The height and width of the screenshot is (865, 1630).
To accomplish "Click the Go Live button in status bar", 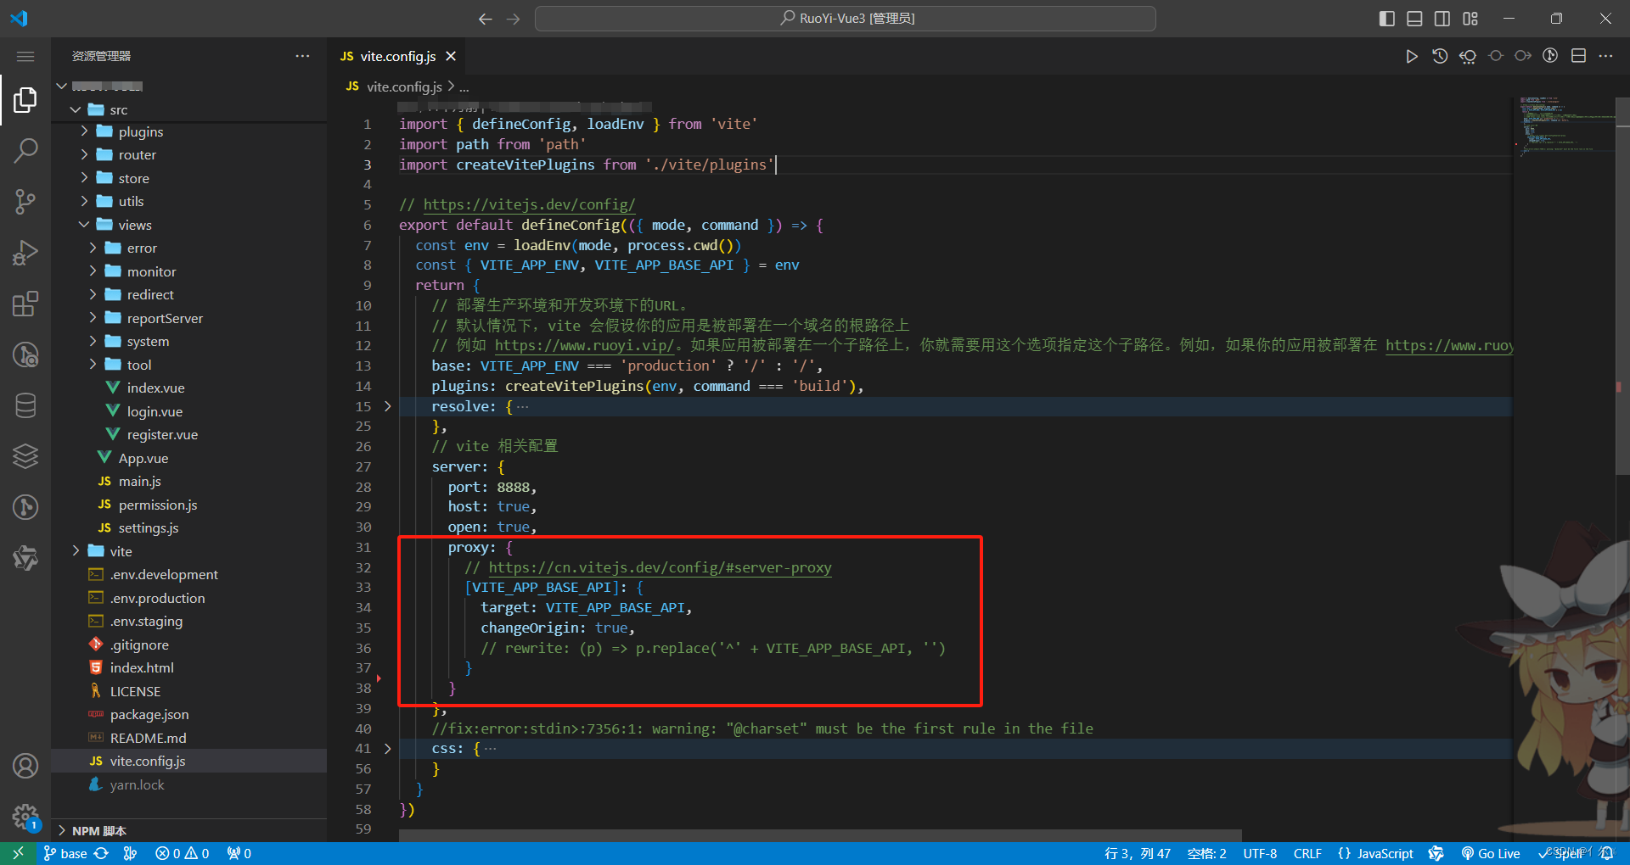I will click(x=1491, y=853).
